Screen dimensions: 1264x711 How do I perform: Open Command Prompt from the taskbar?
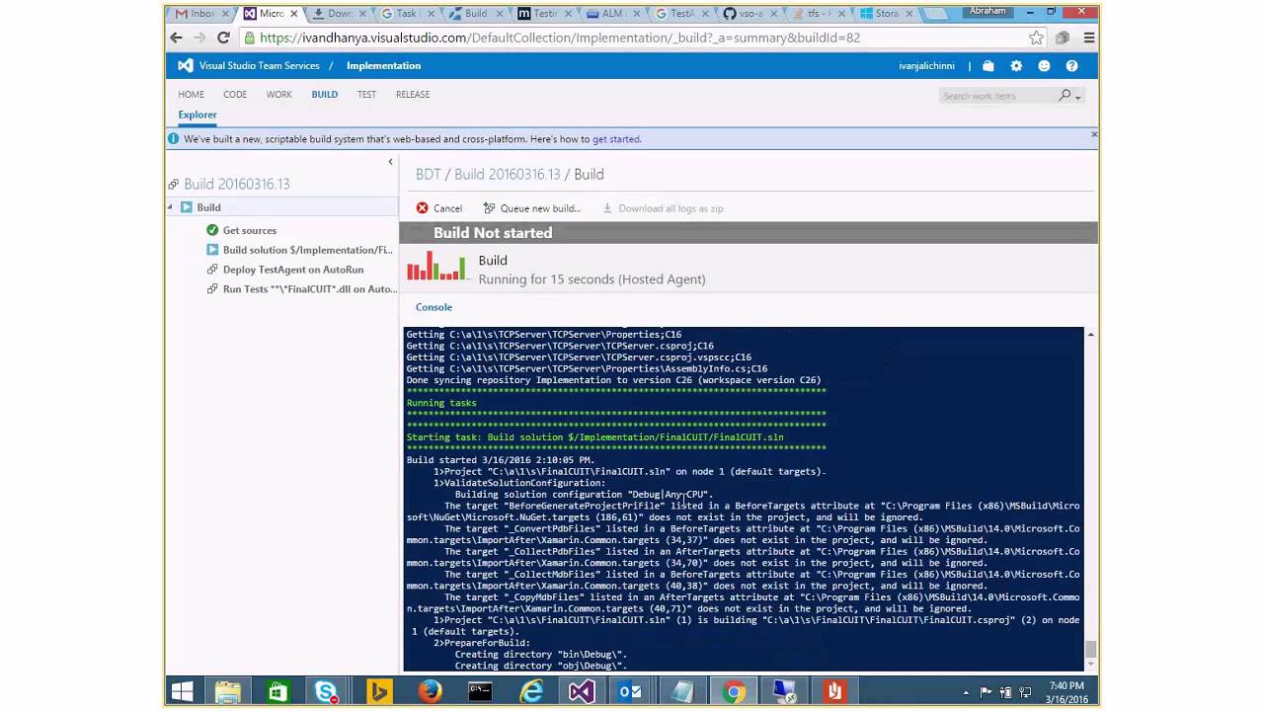[480, 691]
